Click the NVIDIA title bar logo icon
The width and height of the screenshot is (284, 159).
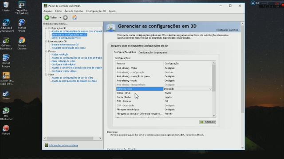click(x=45, y=6)
